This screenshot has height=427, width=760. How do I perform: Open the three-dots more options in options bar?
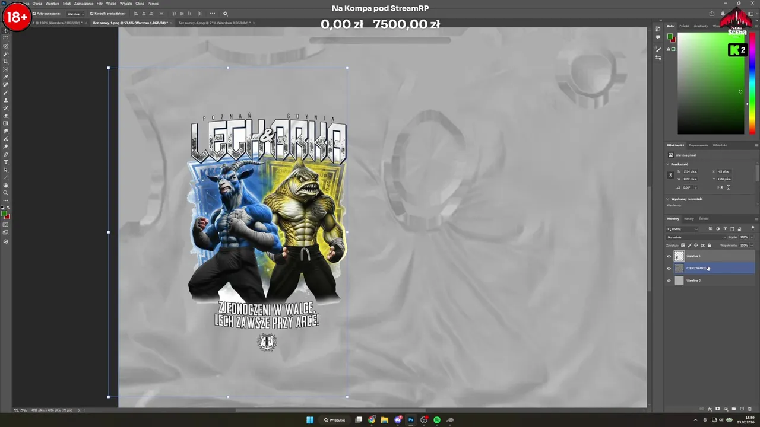pos(213,14)
